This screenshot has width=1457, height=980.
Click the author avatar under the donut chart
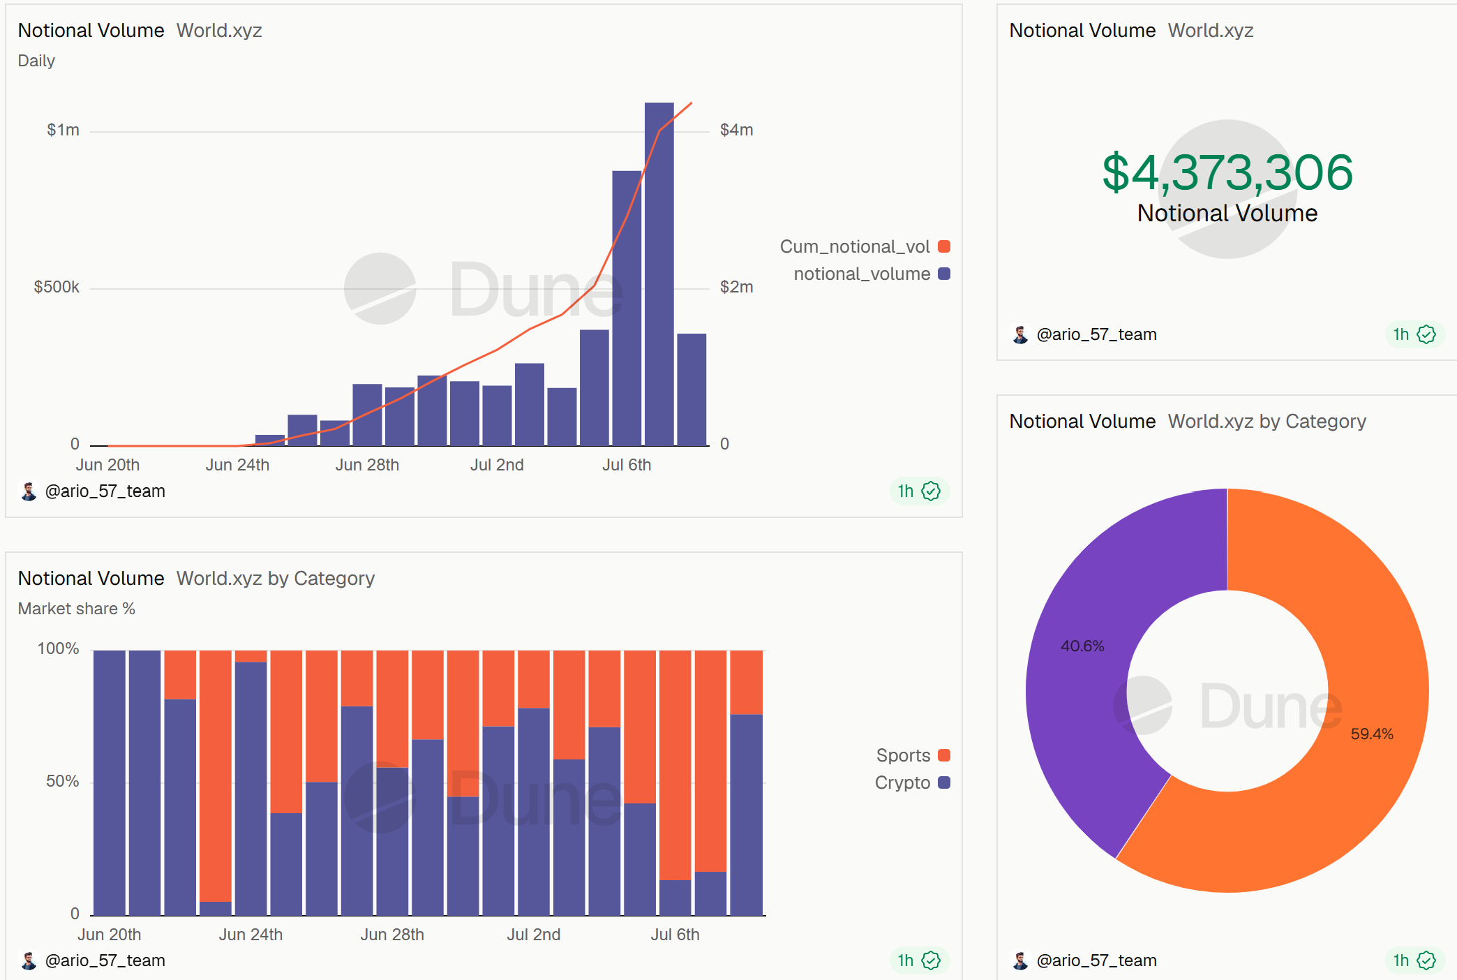(x=1020, y=960)
